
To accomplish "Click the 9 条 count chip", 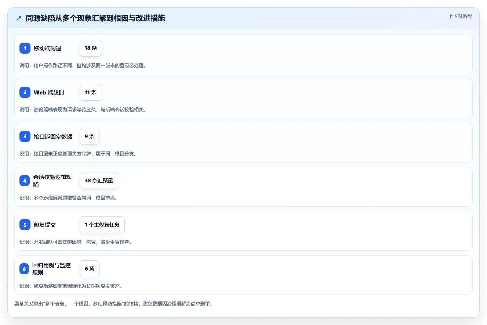I will tap(90, 136).
